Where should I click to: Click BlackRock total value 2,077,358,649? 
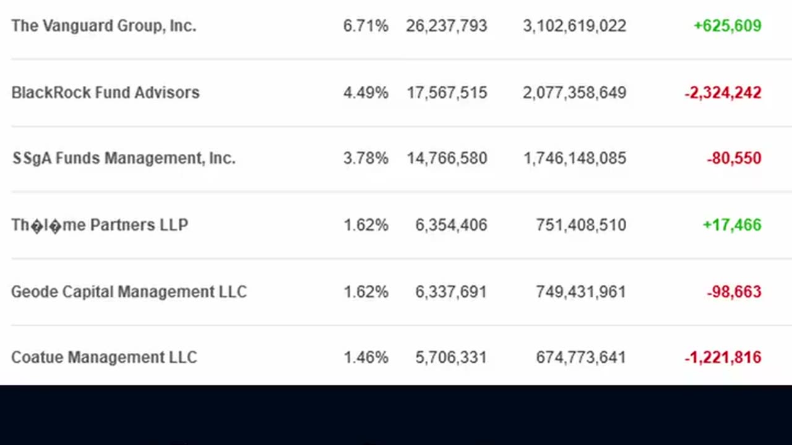tap(574, 93)
